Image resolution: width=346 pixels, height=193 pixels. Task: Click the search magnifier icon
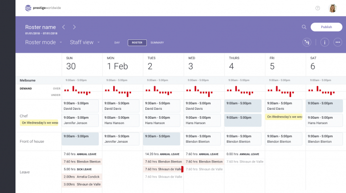coord(304,27)
